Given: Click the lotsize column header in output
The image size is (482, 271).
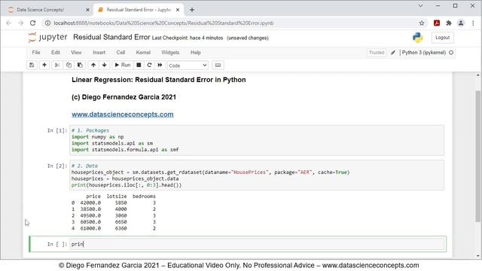Looking at the screenshot, I should click(x=117, y=196).
